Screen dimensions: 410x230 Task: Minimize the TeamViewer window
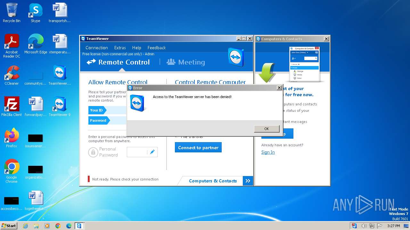click(239, 39)
